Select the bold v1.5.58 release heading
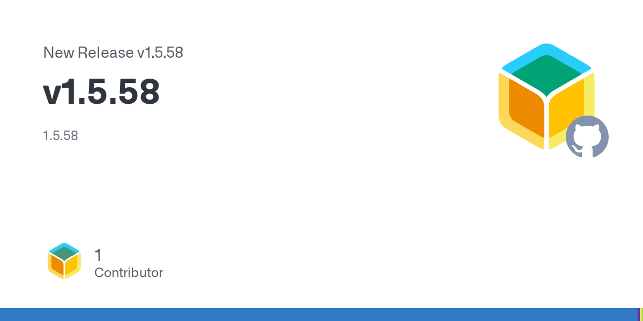The width and height of the screenshot is (643, 321). (101, 92)
